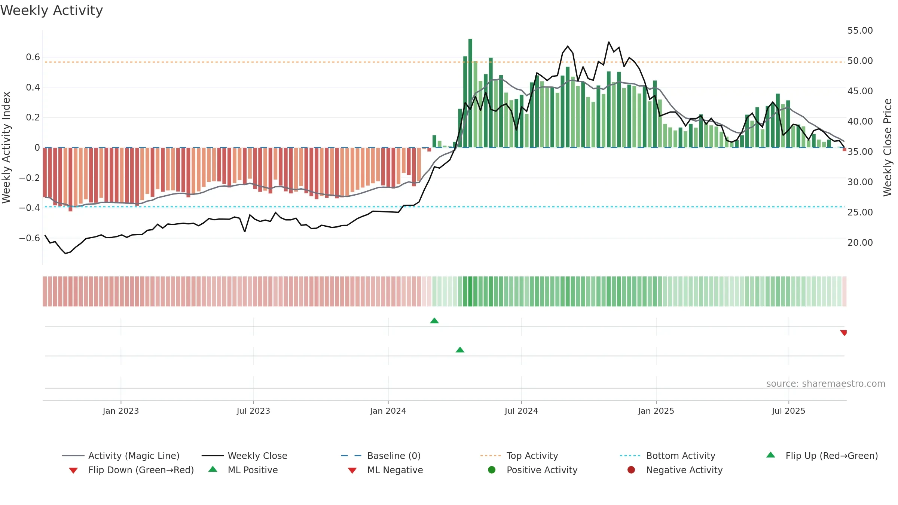The image size is (898, 505).
Task: Click the Jul 2024 x-axis label
Action: click(x=521, y=411)
